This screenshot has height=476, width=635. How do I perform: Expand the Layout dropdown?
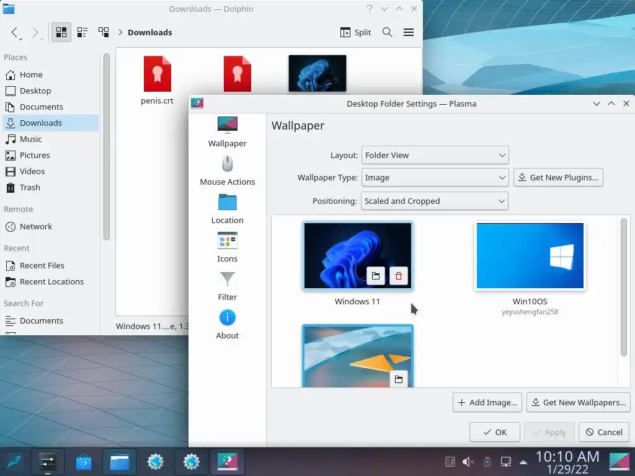pyautogui.click(x=435, y=156)
